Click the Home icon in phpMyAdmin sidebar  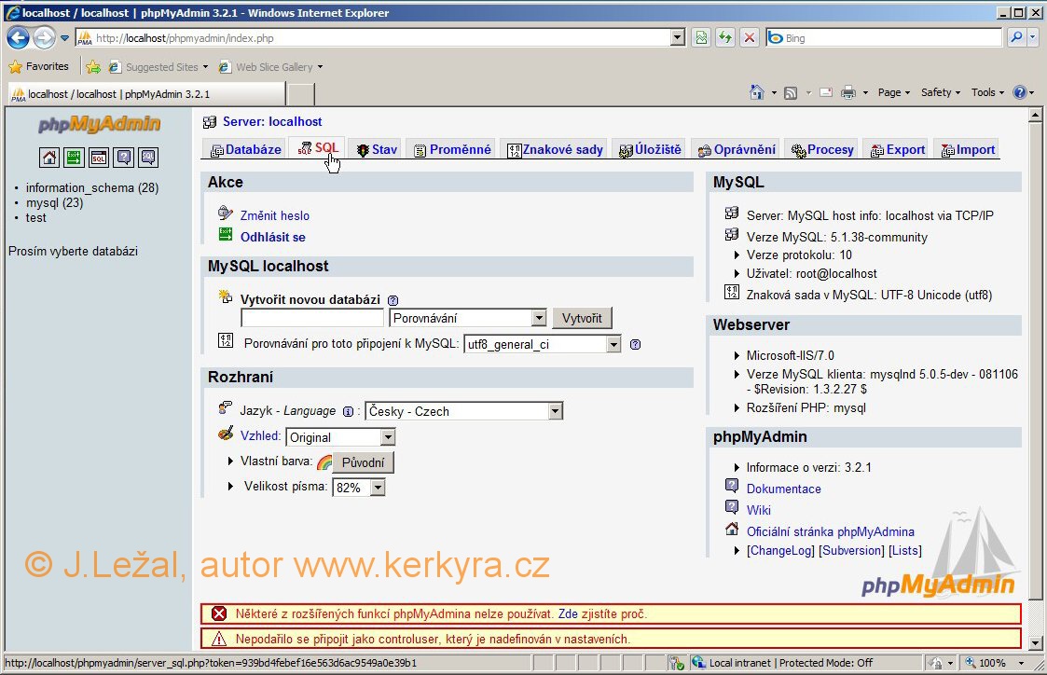pyautogui.click(x=49, y=157)
